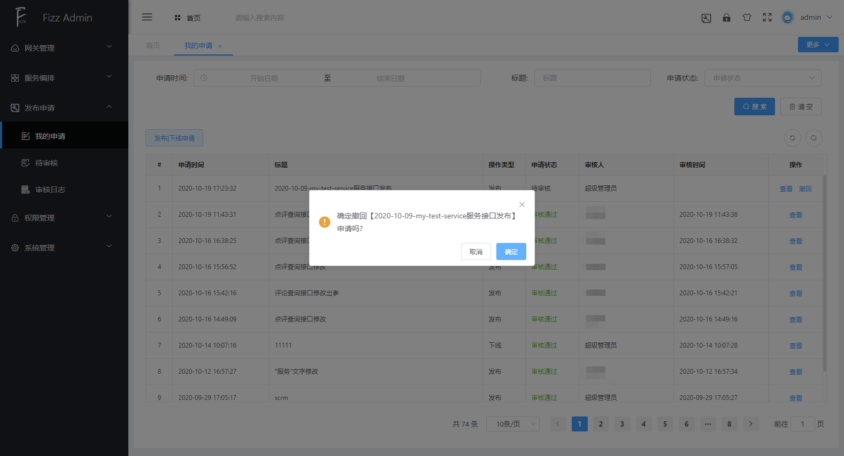
Task: Click 查看 link in row 1
Action: point(786,188)
